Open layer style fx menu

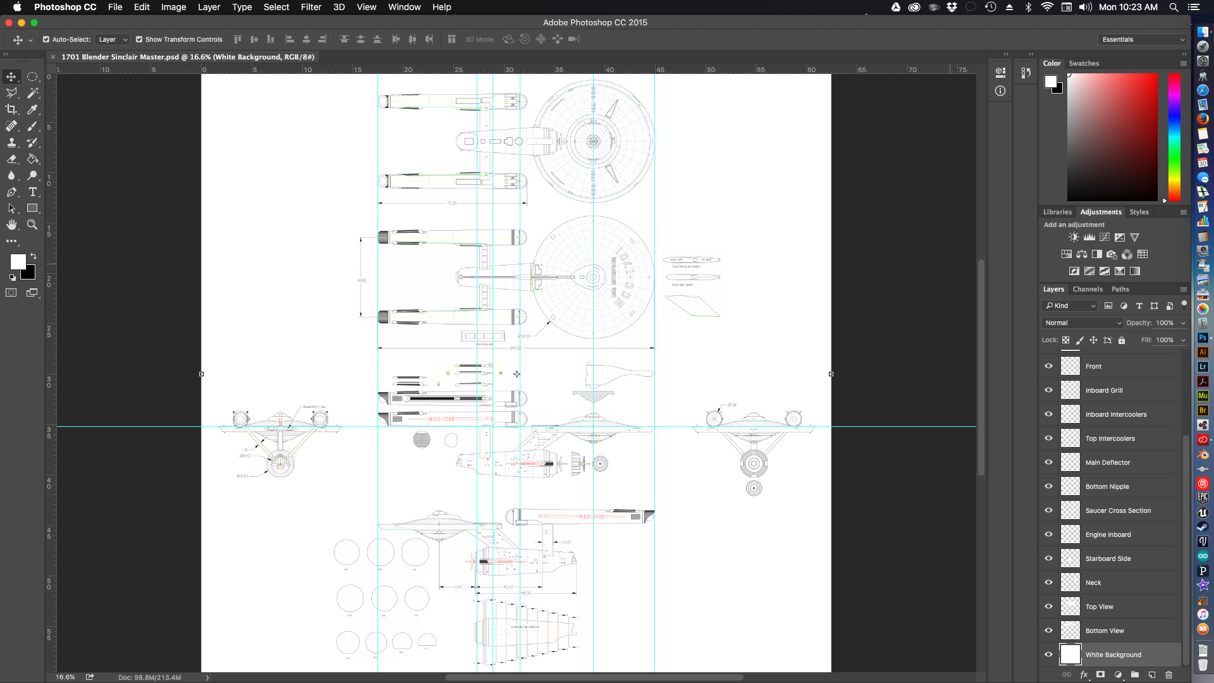(1084, 675)
